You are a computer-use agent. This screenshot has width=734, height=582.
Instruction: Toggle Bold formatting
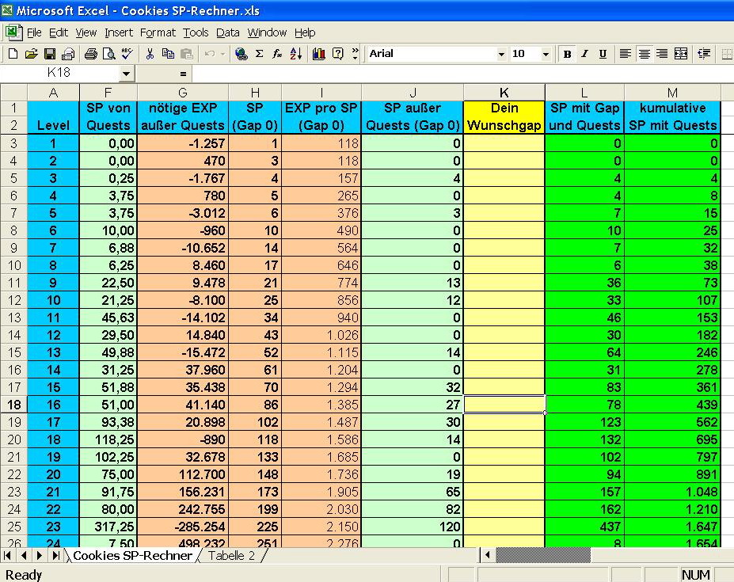click(567, 54)
